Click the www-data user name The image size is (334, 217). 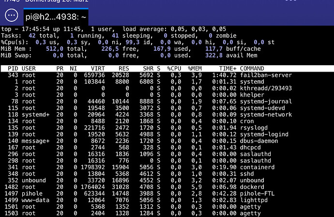35,201
